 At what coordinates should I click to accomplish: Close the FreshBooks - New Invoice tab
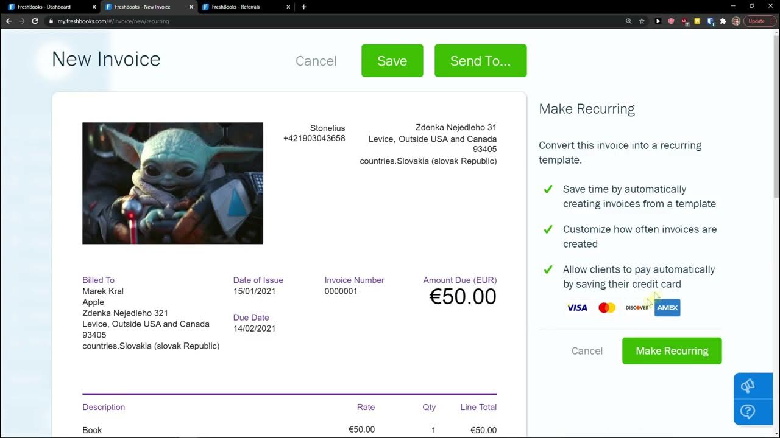(191, 7)
